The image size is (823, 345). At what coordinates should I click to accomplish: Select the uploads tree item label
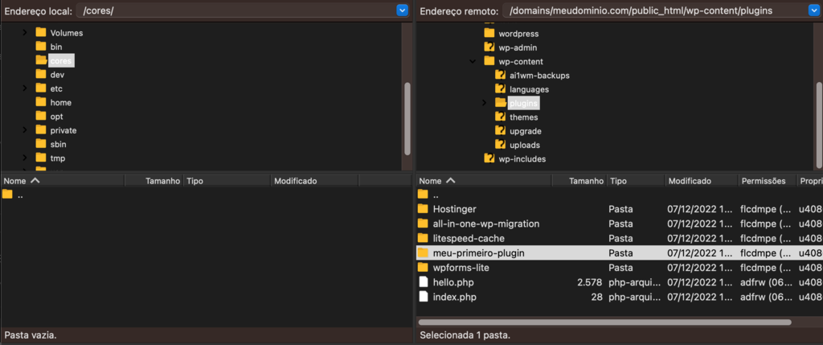pos(525,145)
